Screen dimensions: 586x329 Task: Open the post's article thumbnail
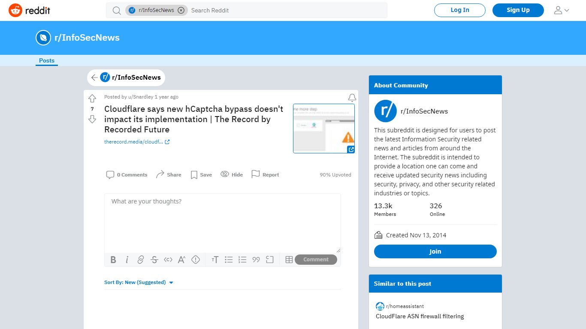pyautogui.click(x=324, y=129)
